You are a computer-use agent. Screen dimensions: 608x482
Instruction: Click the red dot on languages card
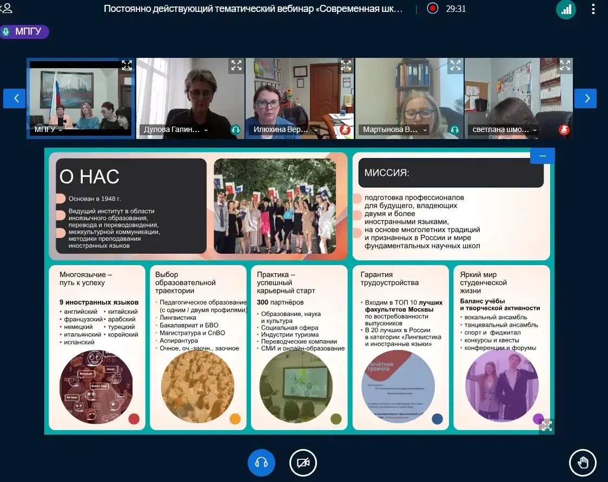point(134,419)
